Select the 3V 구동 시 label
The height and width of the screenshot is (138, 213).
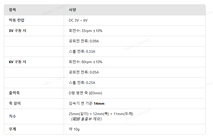click(17, 31)
